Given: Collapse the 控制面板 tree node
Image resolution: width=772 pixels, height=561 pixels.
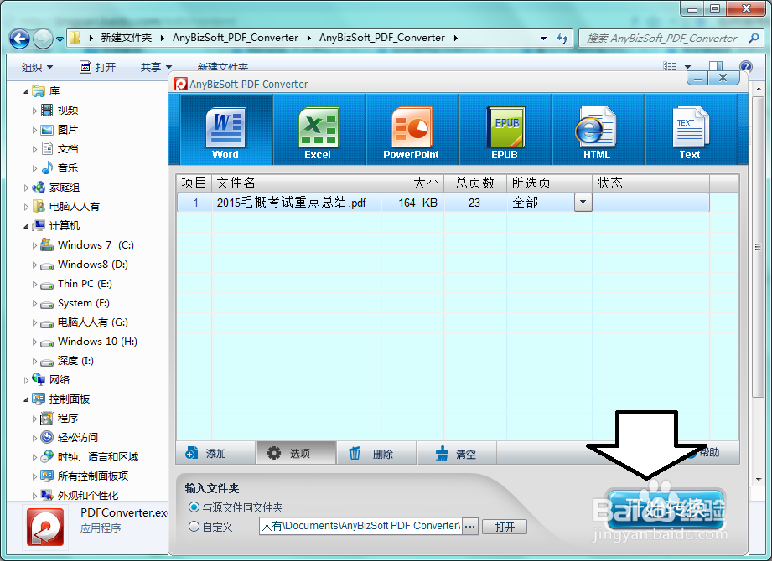Looking at the screenshot, I should coord(26,399).
